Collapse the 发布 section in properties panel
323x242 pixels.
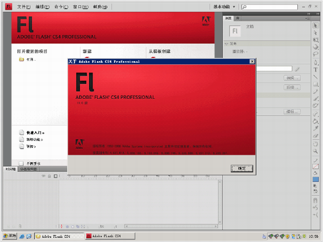pos(227,43)
